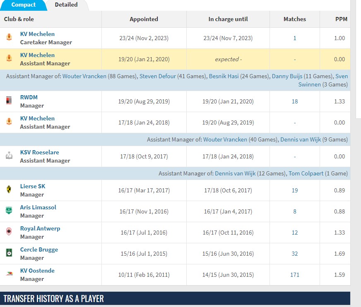Click the KSV Roeselare club crest

pyautogui.click(x=9, y=155)
